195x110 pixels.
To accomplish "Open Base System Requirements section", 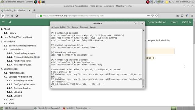I will tap(20, 46).
